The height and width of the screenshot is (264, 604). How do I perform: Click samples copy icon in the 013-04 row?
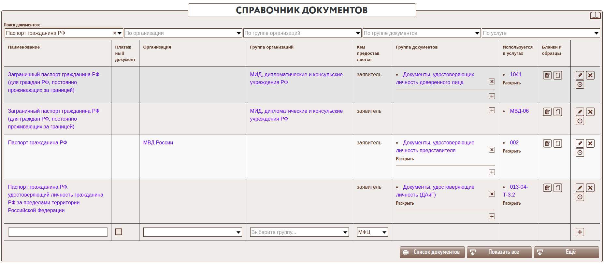[x=557, y=188]
